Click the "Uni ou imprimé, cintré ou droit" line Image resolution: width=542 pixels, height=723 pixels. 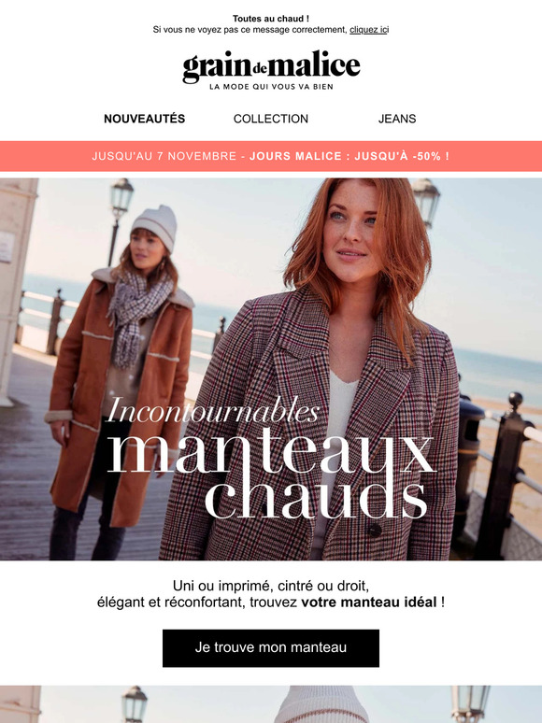[x=271, y=586]
